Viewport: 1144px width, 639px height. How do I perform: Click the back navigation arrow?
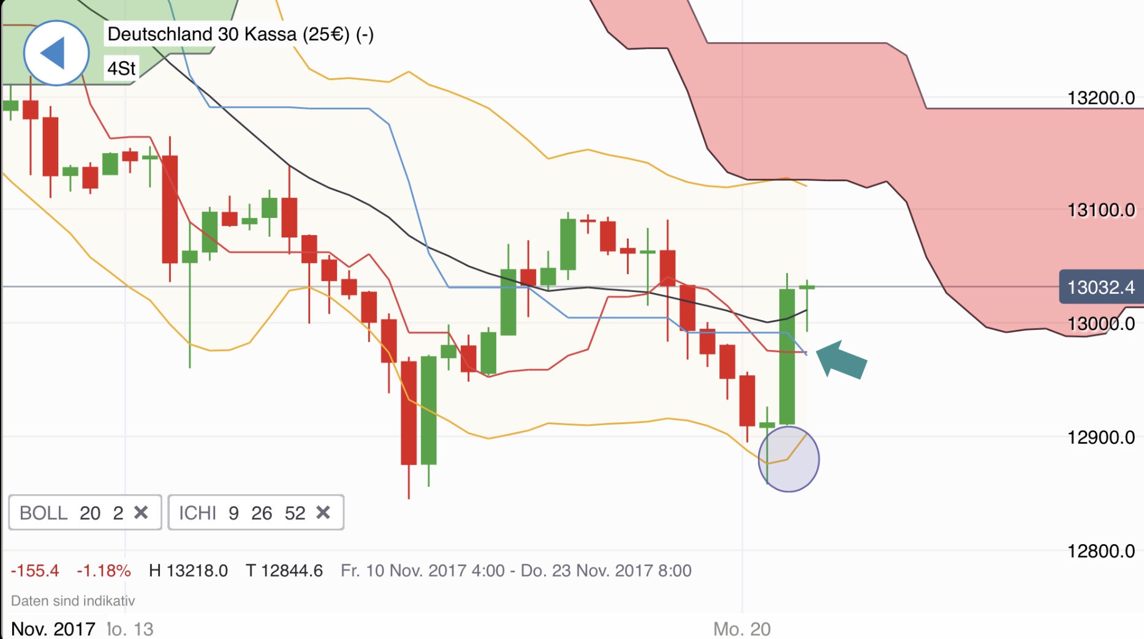55,53
